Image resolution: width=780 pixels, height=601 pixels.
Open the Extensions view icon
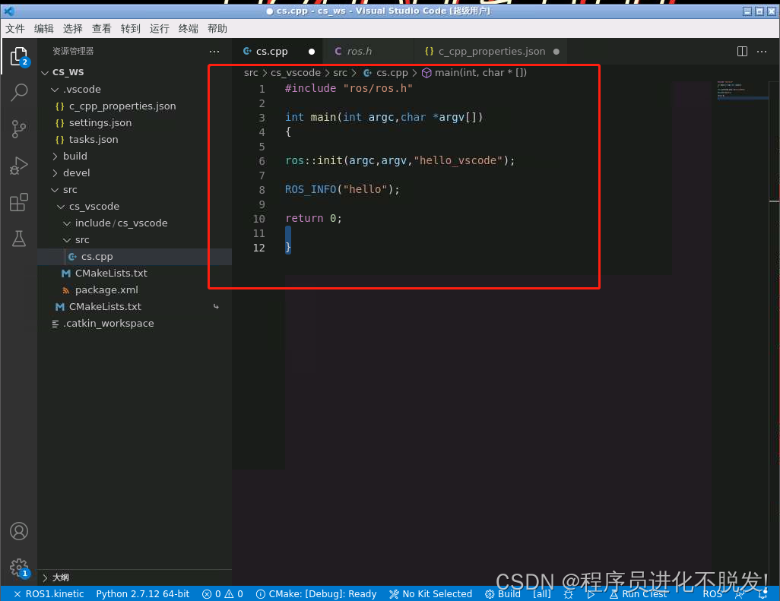coord(19,202)
